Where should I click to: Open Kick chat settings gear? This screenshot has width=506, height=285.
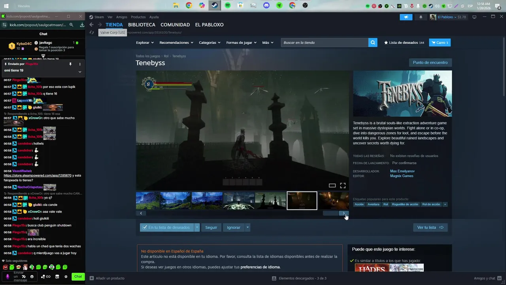click(66, 277)
